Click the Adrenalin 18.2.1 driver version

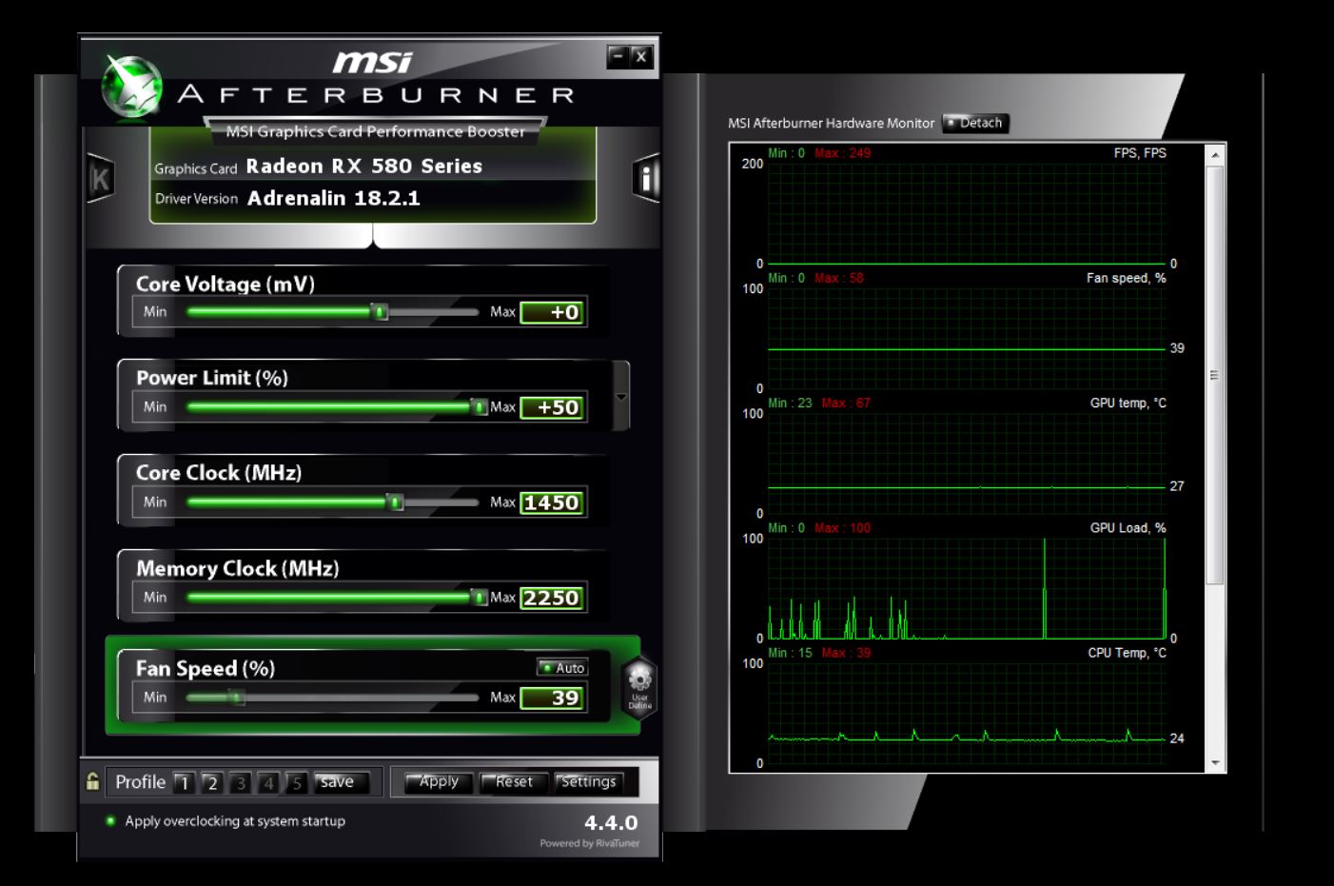click(x=334, y=198)
